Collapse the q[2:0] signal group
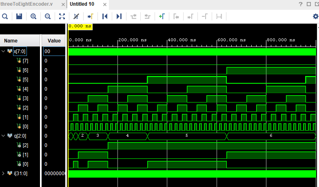This screenshot has width=319, height=187. point(4,136)
